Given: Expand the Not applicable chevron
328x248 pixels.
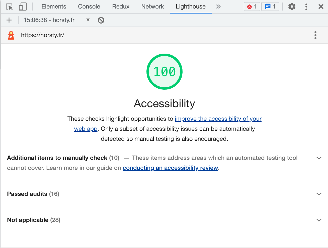Looking at the screenshot, I should (319, 220).
